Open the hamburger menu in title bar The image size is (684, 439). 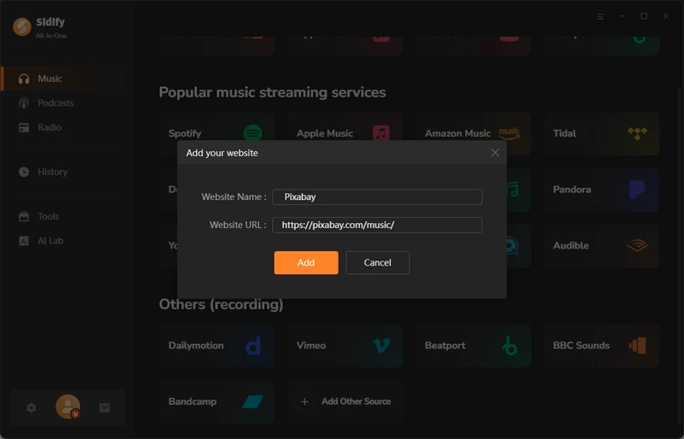(600, 16)
